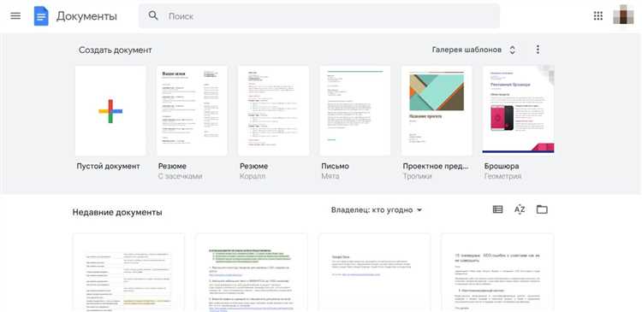Open the fourth recent document about ошибок

tap(497, 273)
